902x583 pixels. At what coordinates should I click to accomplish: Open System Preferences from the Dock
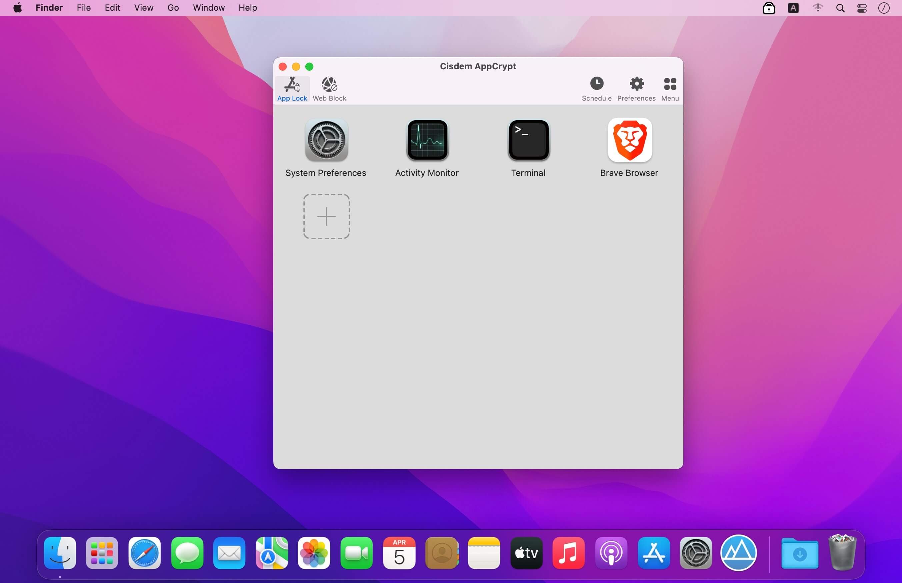(696, 553)
